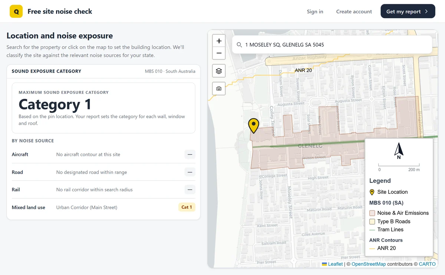Click the map scale bar showing 200 m

click(399, 167)
